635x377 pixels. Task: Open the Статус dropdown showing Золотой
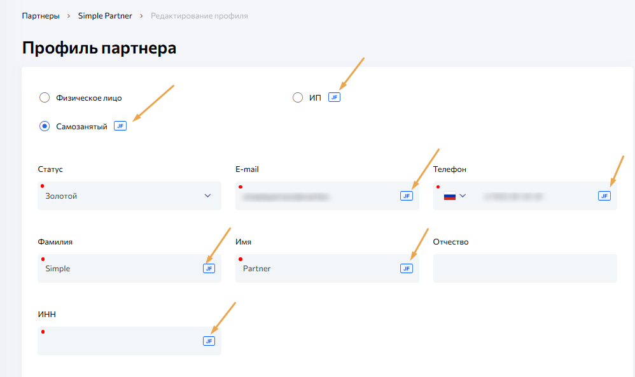coord(129,196)
